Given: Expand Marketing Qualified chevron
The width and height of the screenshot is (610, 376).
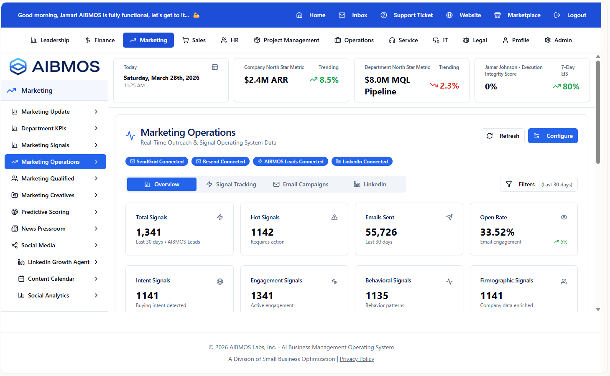Looking at the screenshot, I should [x=96, y=178].
